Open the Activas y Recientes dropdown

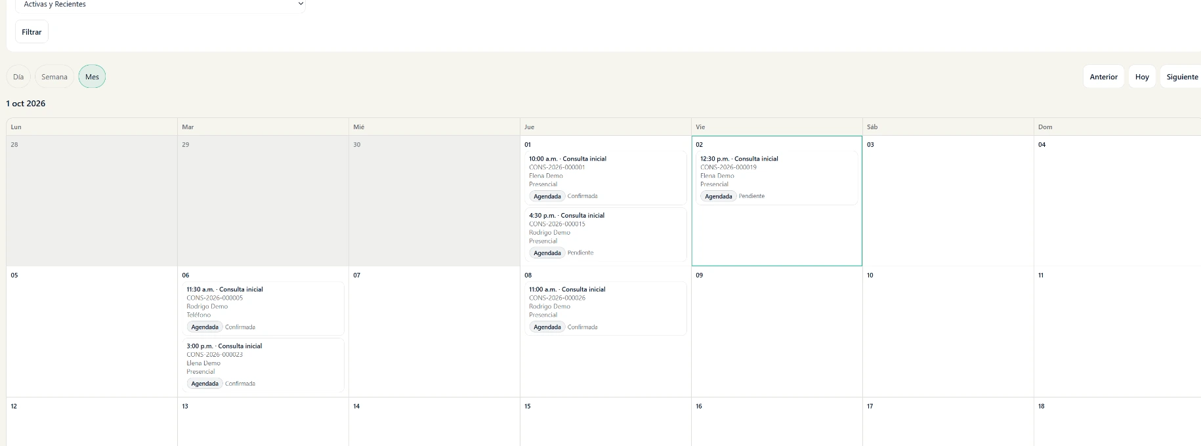160,5
